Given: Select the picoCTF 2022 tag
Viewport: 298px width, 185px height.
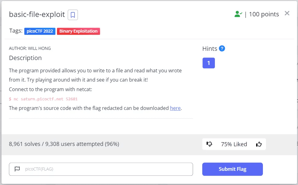Looking at the screenshot, I should [40, 31].
